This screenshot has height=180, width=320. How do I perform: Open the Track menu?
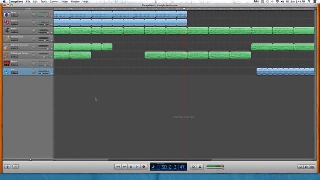44,2
